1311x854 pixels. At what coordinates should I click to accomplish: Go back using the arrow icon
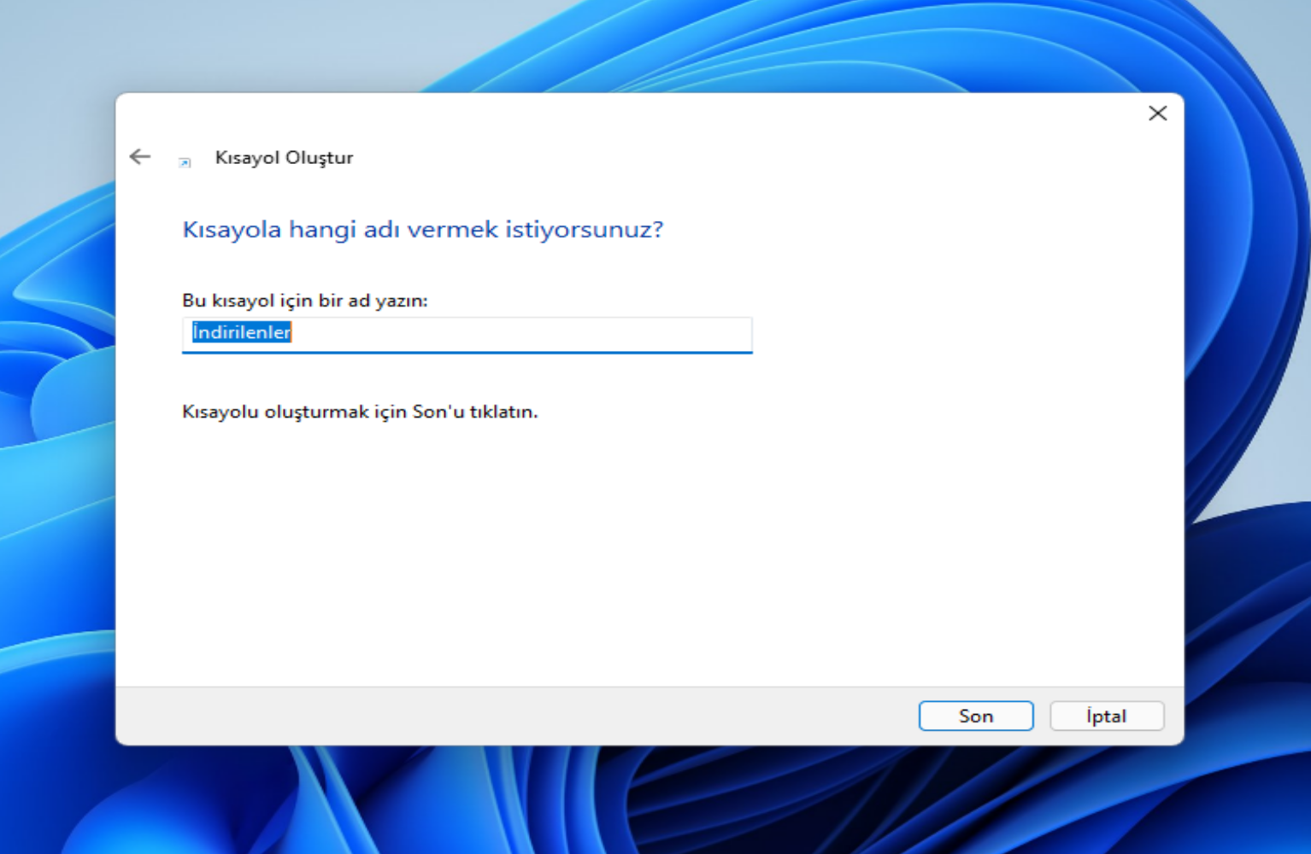[x=140, y=157]
